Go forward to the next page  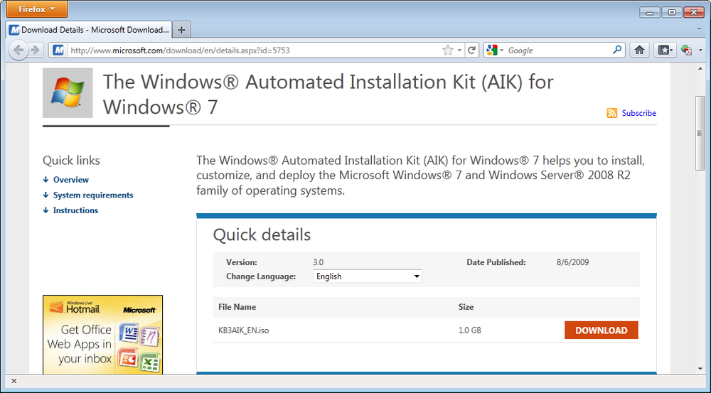tap(36, 50)
